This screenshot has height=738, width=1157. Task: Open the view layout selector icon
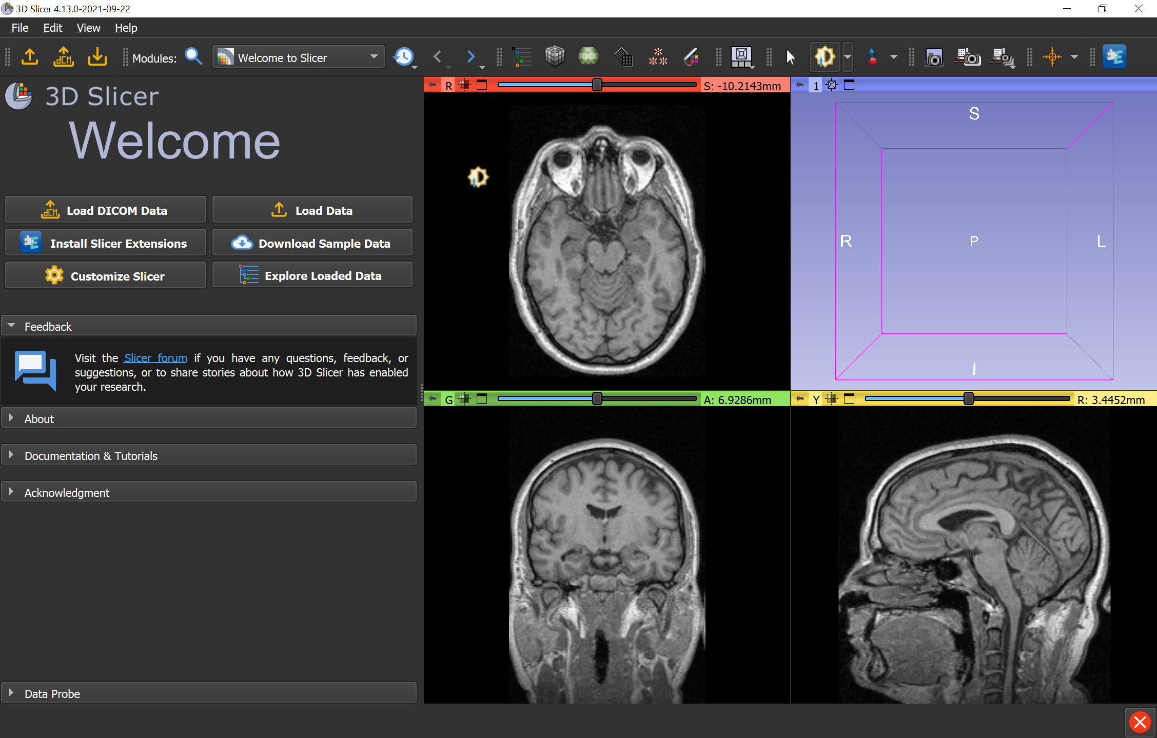point(741,57)
